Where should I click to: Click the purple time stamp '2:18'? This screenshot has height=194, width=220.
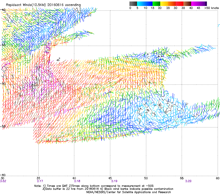tap(77, 181)
